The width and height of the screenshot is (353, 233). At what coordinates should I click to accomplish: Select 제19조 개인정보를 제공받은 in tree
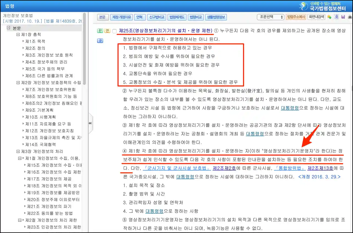[x=53, y=193]
